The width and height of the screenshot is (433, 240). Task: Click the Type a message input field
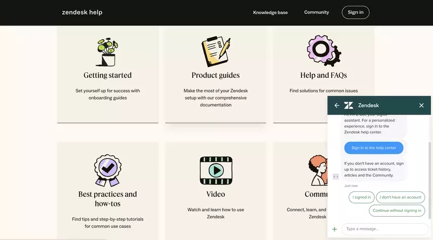click(x=385, y=229)
